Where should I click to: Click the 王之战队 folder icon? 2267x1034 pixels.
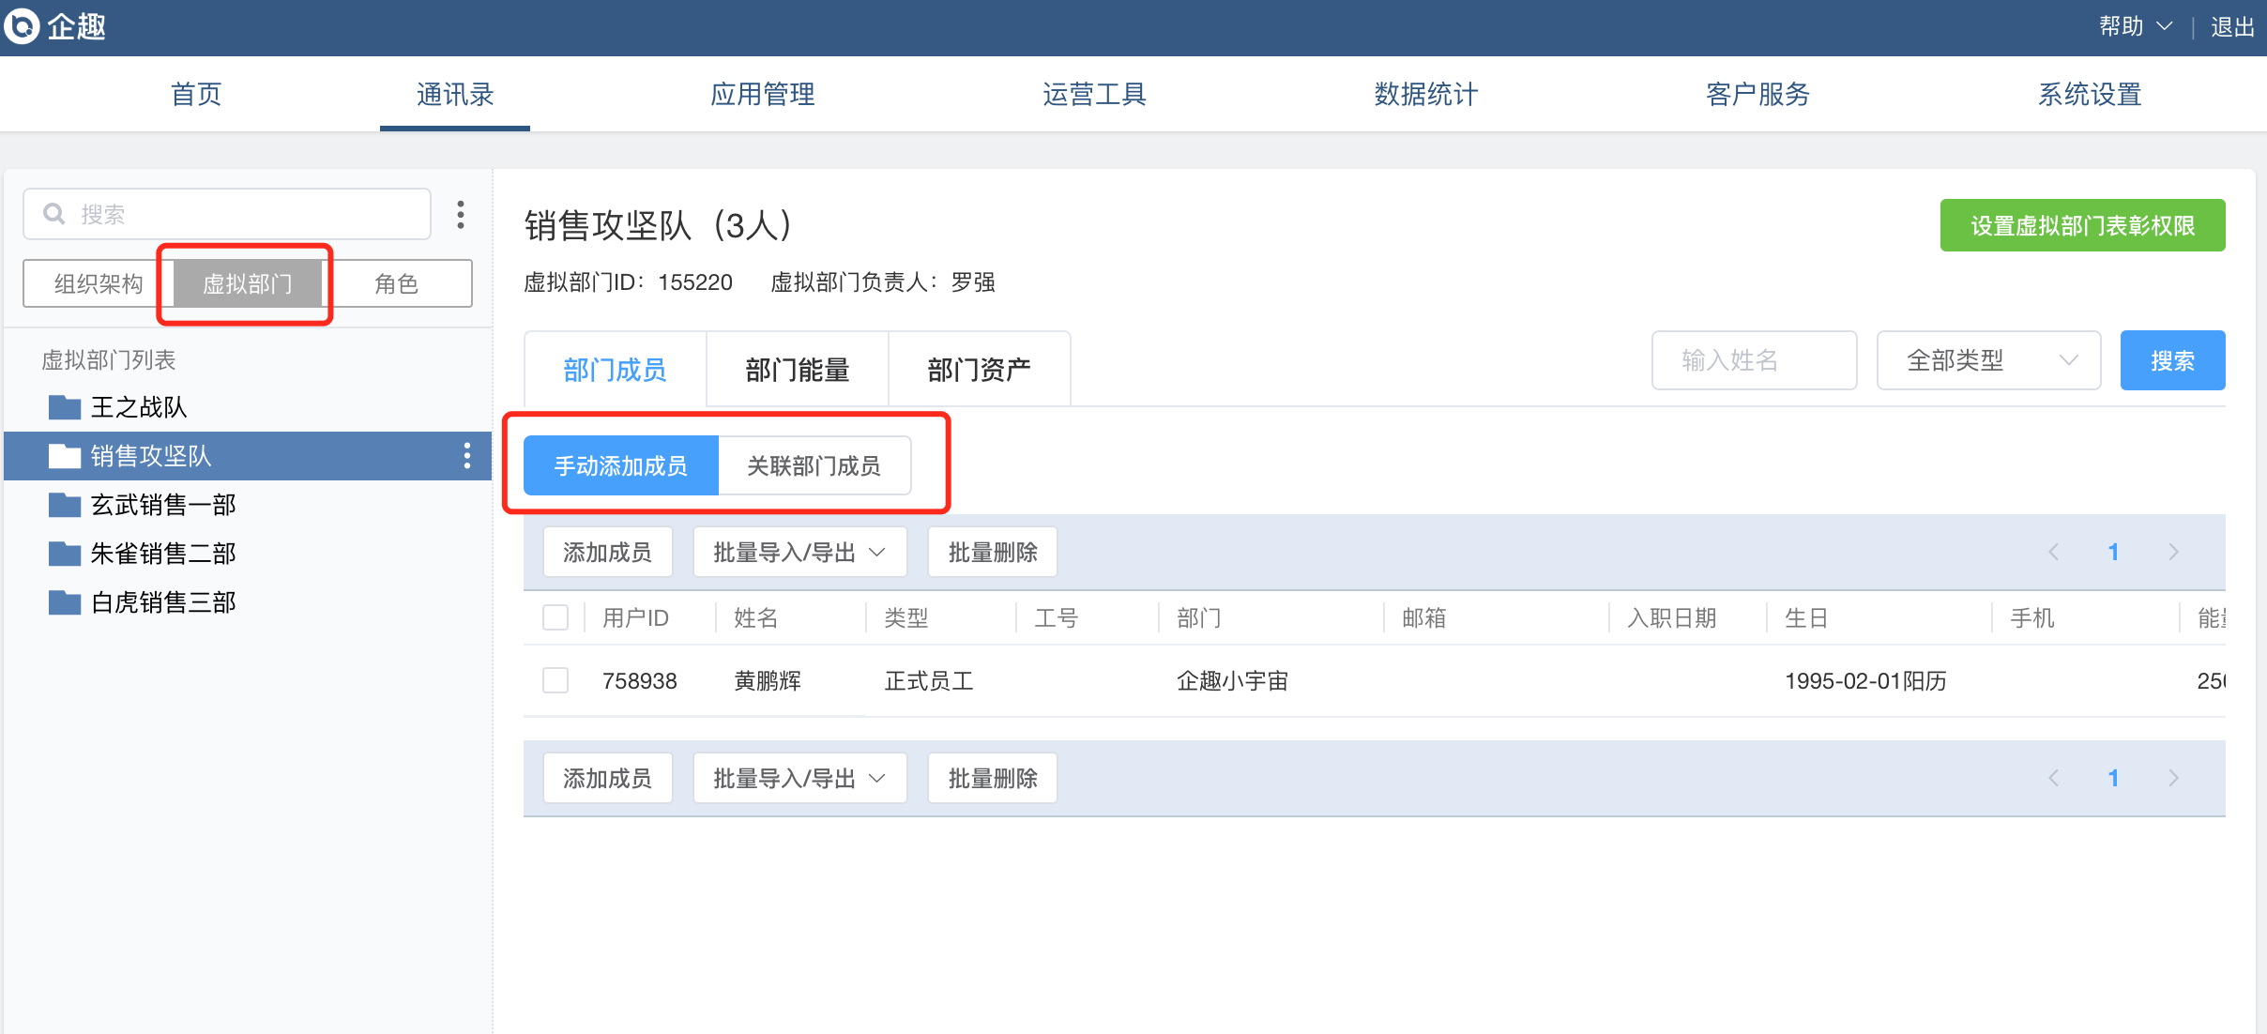tap(64, 407)
